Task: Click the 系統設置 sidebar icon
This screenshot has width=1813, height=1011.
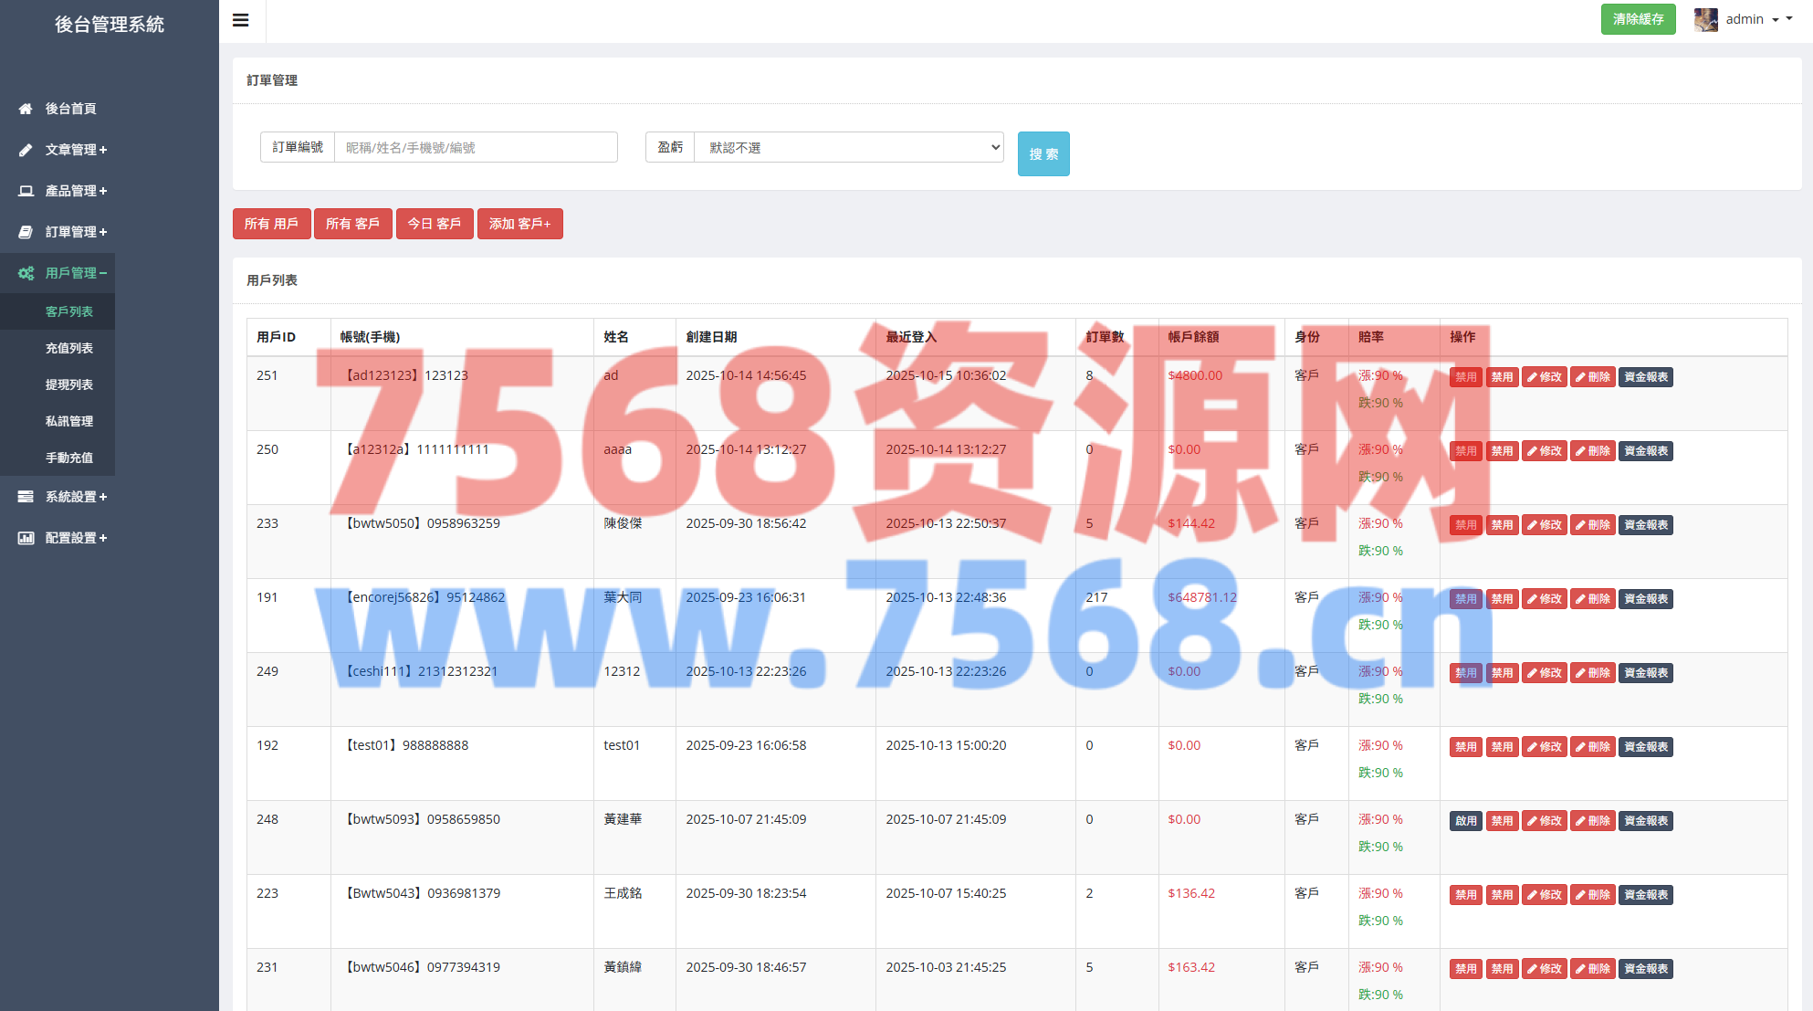Action: [26, 497]
